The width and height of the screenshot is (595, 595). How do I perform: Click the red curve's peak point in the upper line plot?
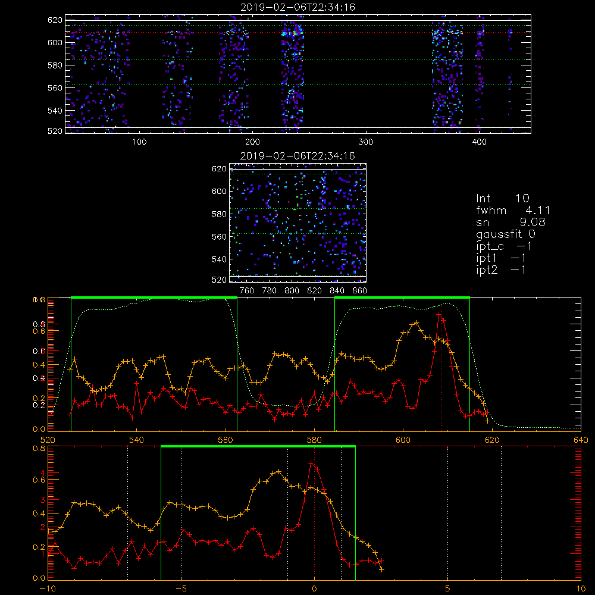[x=439, y=314]
